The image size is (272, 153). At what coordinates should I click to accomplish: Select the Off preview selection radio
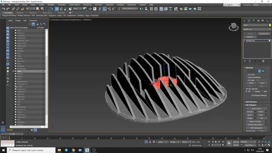(246, 91)
